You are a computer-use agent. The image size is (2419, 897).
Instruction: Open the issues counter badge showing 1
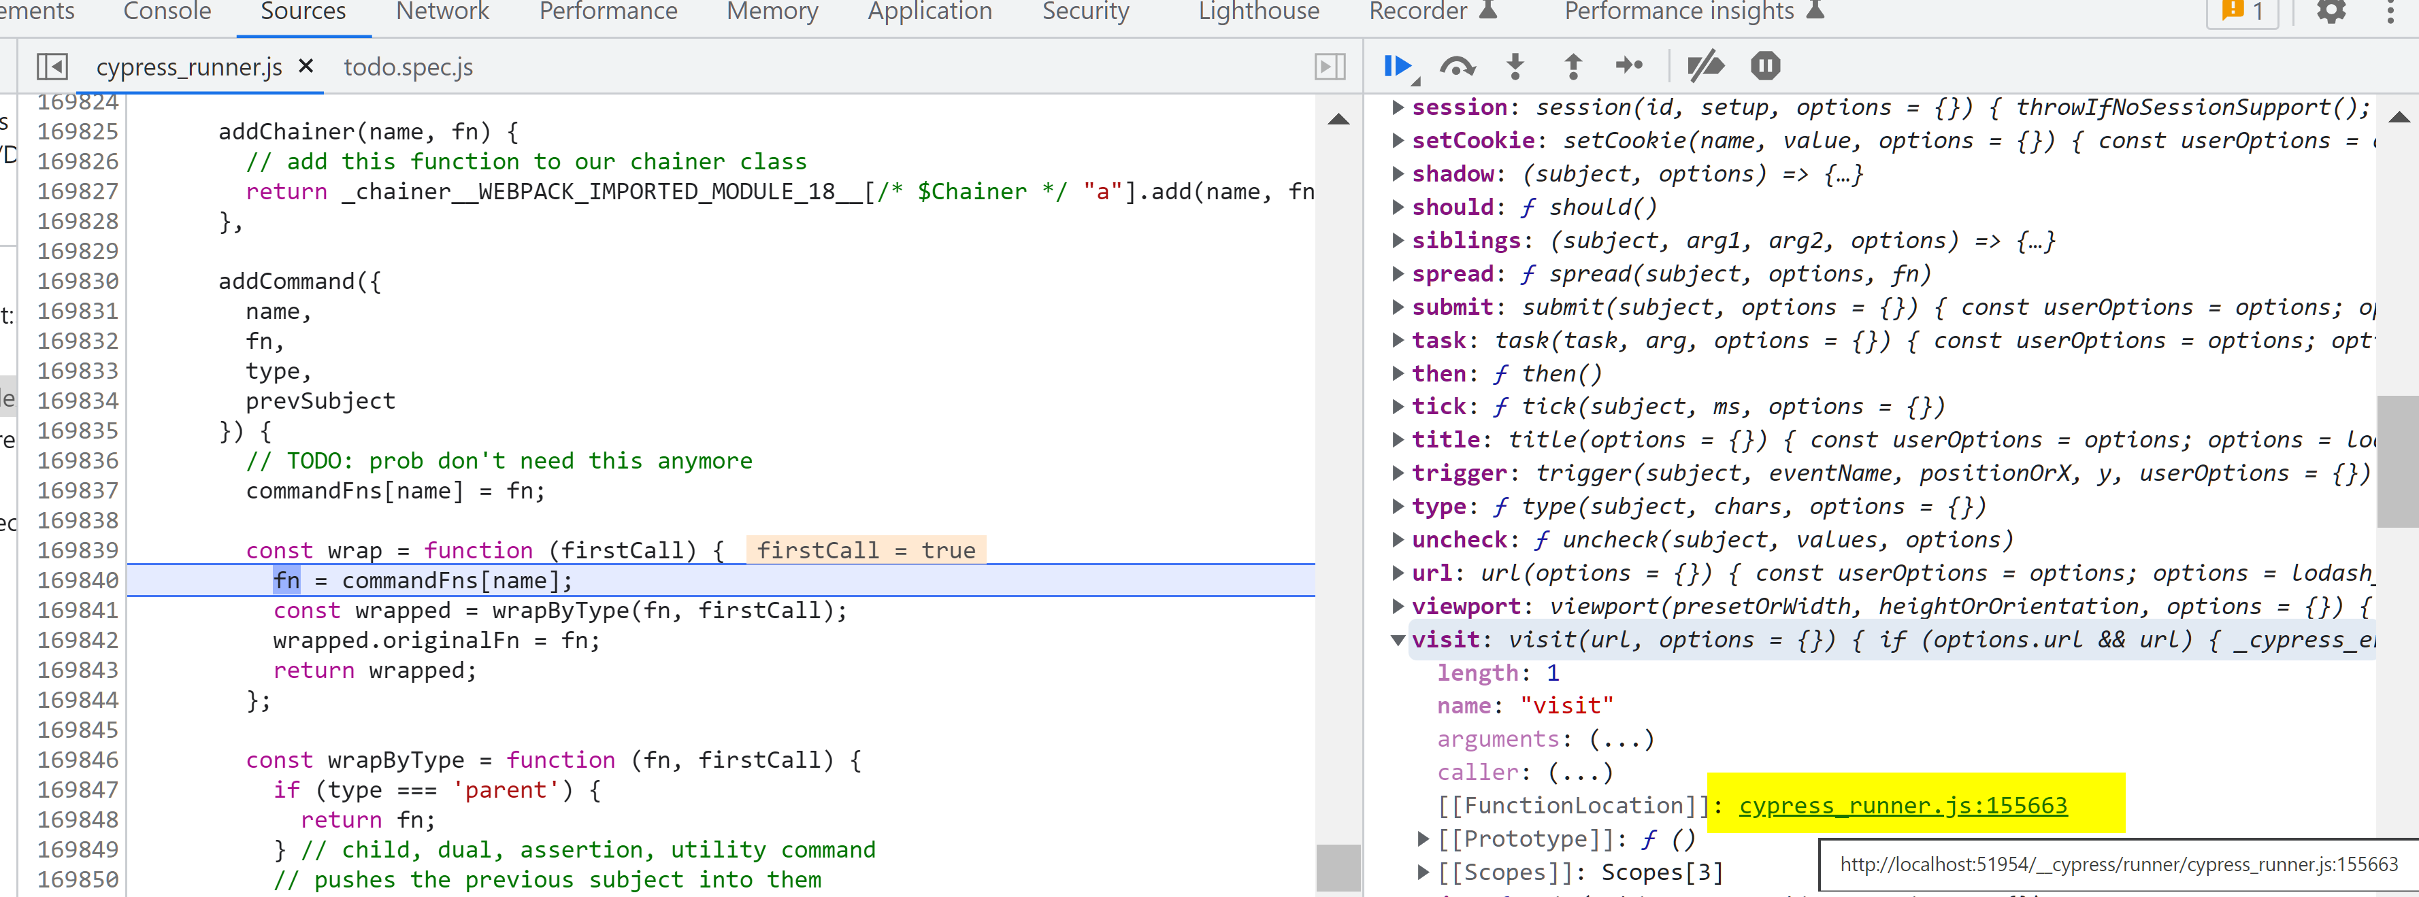click(x=2241, y=12)
